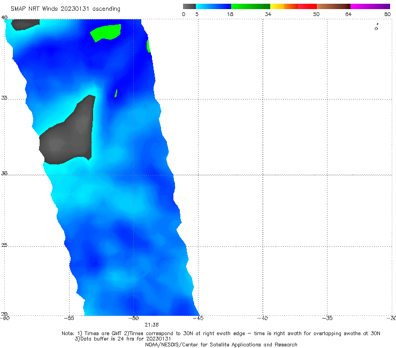Click the color bar label '64'
This screenshot has height=348, width=396.
(x=348, y=14)
